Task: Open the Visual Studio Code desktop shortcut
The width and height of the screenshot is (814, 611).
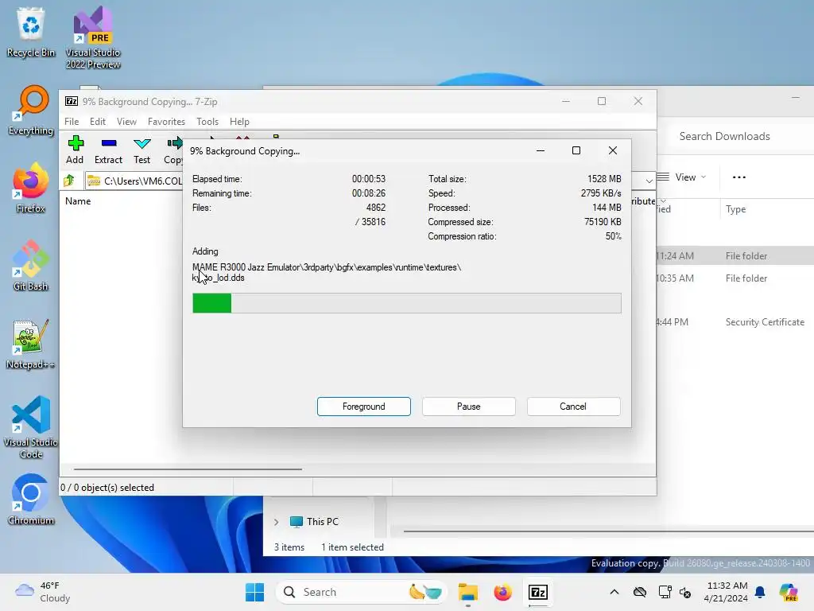Action: click(31, 427)
